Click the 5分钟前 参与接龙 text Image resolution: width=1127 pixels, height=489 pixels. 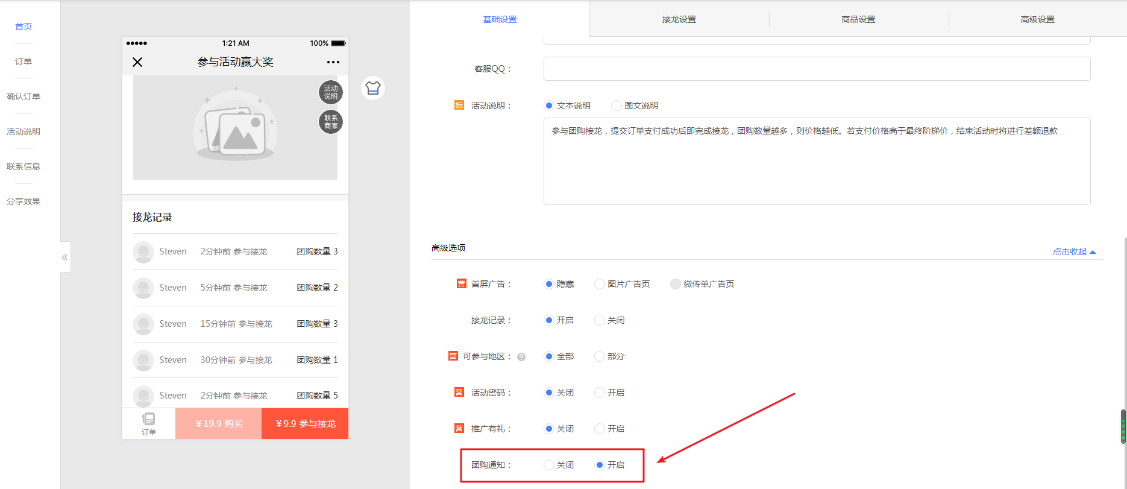click(234, 288)
